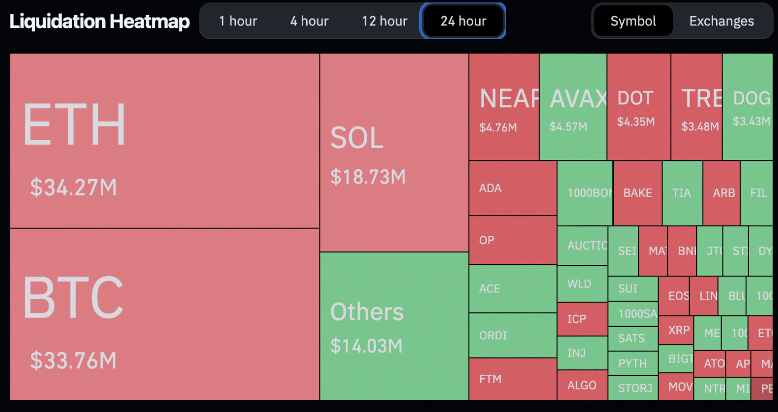Select the STX heatmap cell
Viewport: 778px width, 412px height.
736,251
